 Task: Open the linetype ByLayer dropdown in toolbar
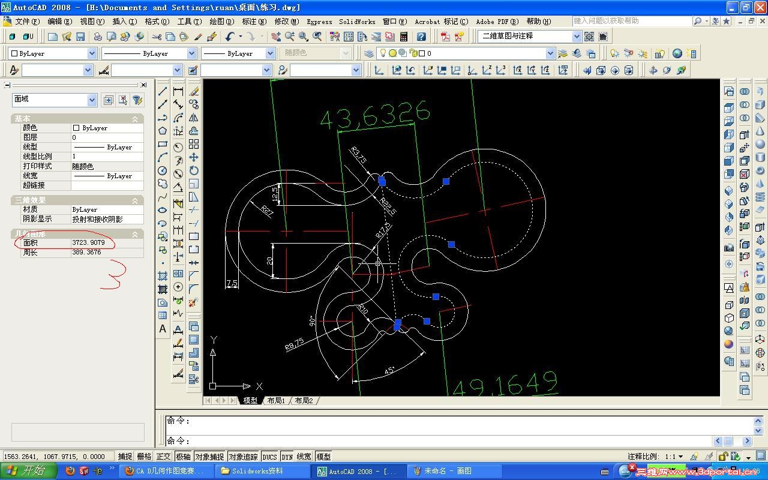click(191, 53)
